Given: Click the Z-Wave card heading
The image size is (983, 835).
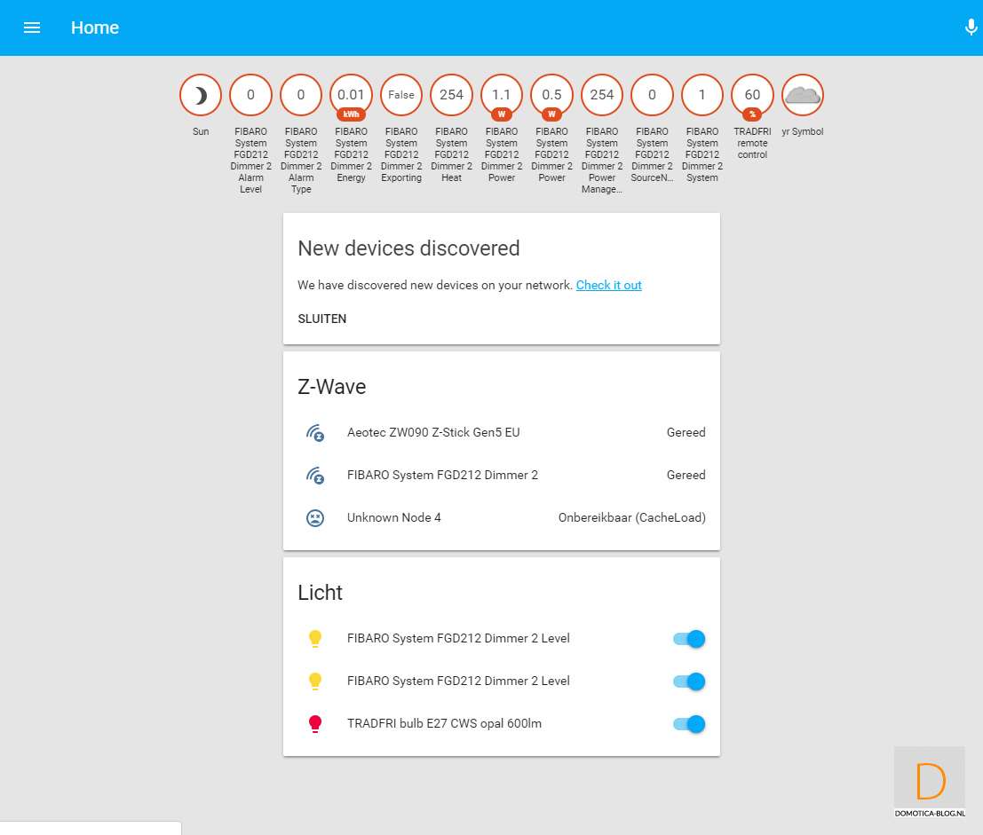Looking at the screenshot, I should tap(332, 387).
